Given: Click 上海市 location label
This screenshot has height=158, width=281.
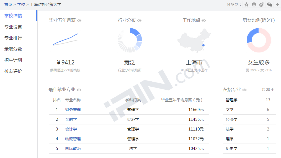Looking at the screenshot, I should click(x=194, y=62).
